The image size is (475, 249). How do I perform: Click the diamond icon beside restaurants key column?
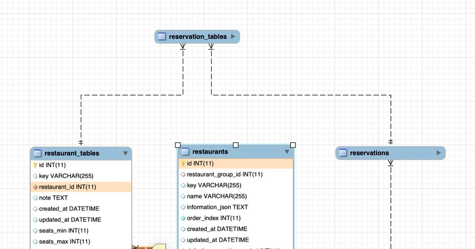click(x=183, y=185)
